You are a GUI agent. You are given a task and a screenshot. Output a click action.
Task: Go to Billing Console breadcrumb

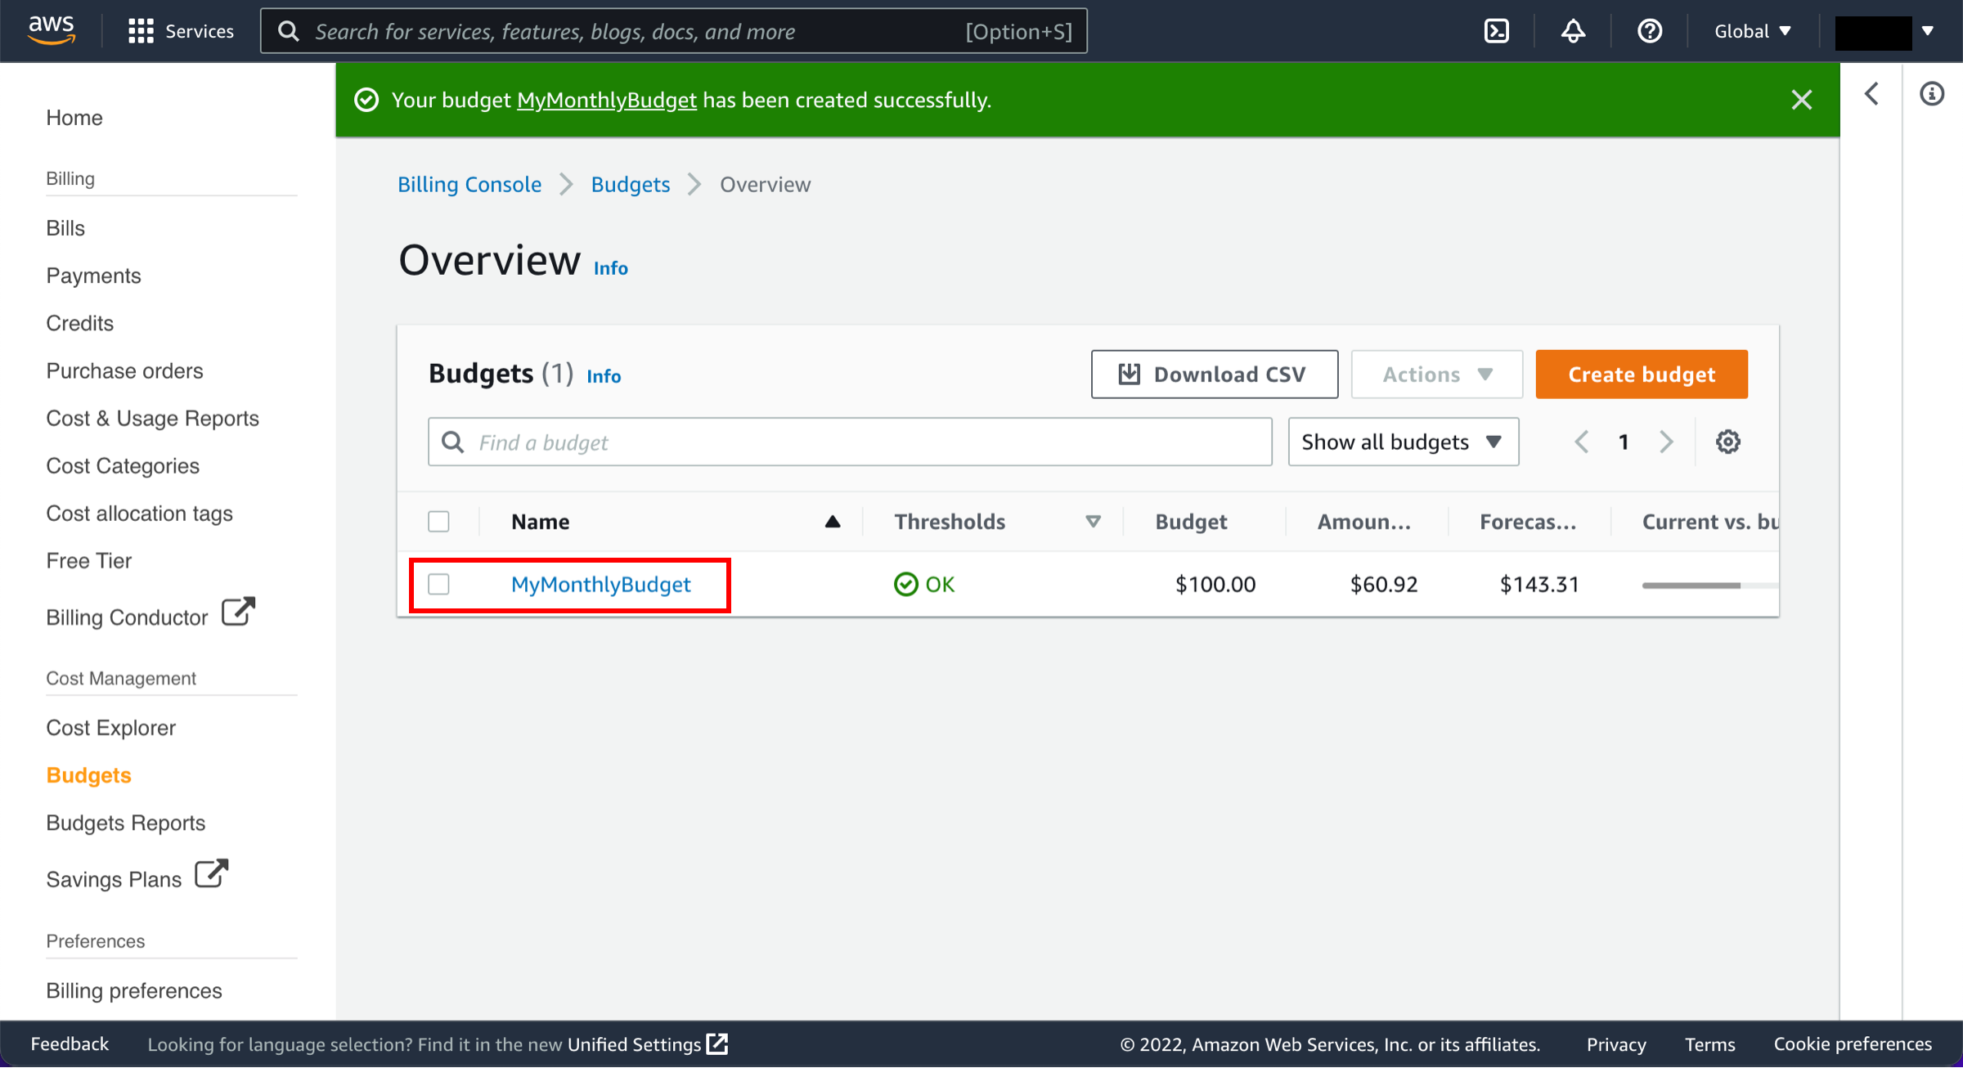pos(469,185)
